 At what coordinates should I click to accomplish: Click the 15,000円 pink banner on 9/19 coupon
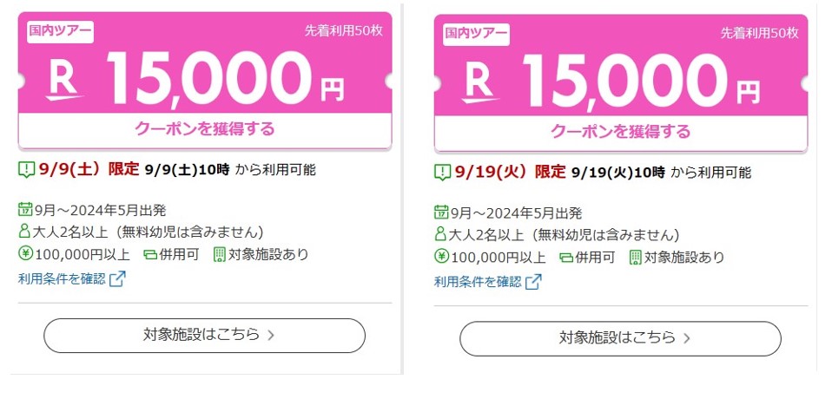click(621, 66)
